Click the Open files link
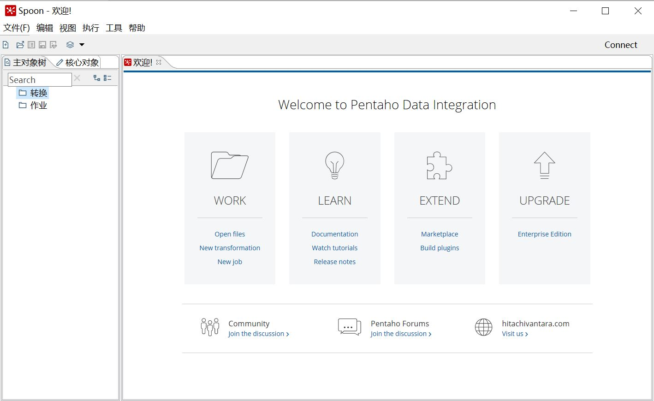 pyautogui.click(x=230, y=234)
